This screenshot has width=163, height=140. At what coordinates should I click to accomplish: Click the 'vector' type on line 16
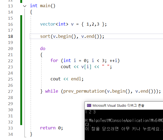pyautogui.click(x=48, y=24)
